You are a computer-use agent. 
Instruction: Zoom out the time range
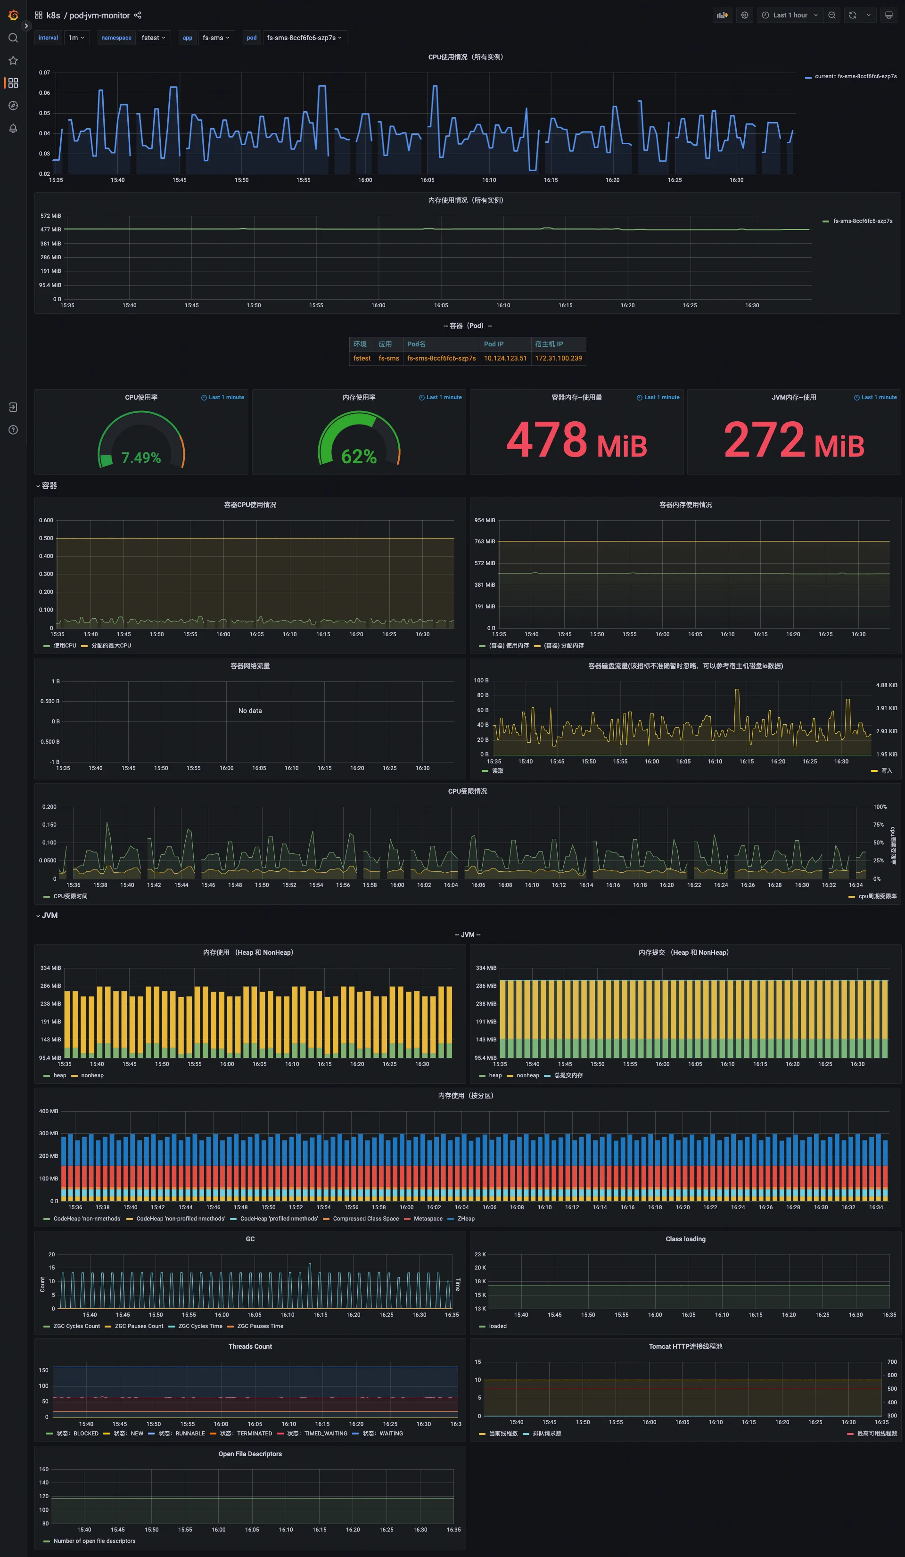coord(832,16)
